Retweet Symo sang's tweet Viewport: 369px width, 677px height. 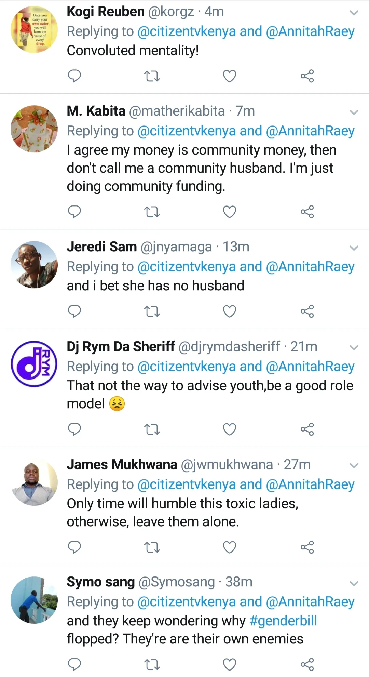152,664
